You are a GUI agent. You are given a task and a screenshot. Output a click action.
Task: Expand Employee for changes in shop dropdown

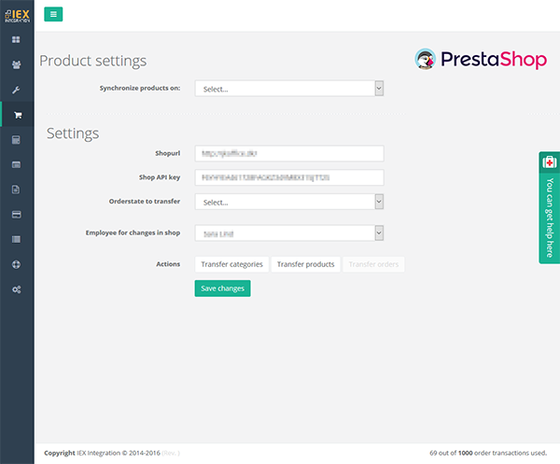point(289,233)
